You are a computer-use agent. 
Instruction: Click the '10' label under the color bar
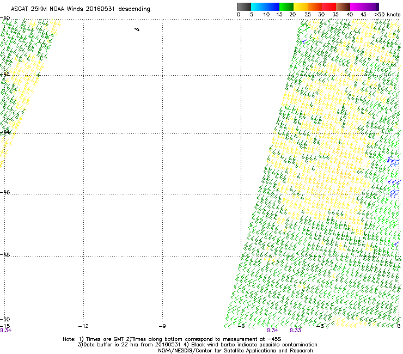[266, 15]
